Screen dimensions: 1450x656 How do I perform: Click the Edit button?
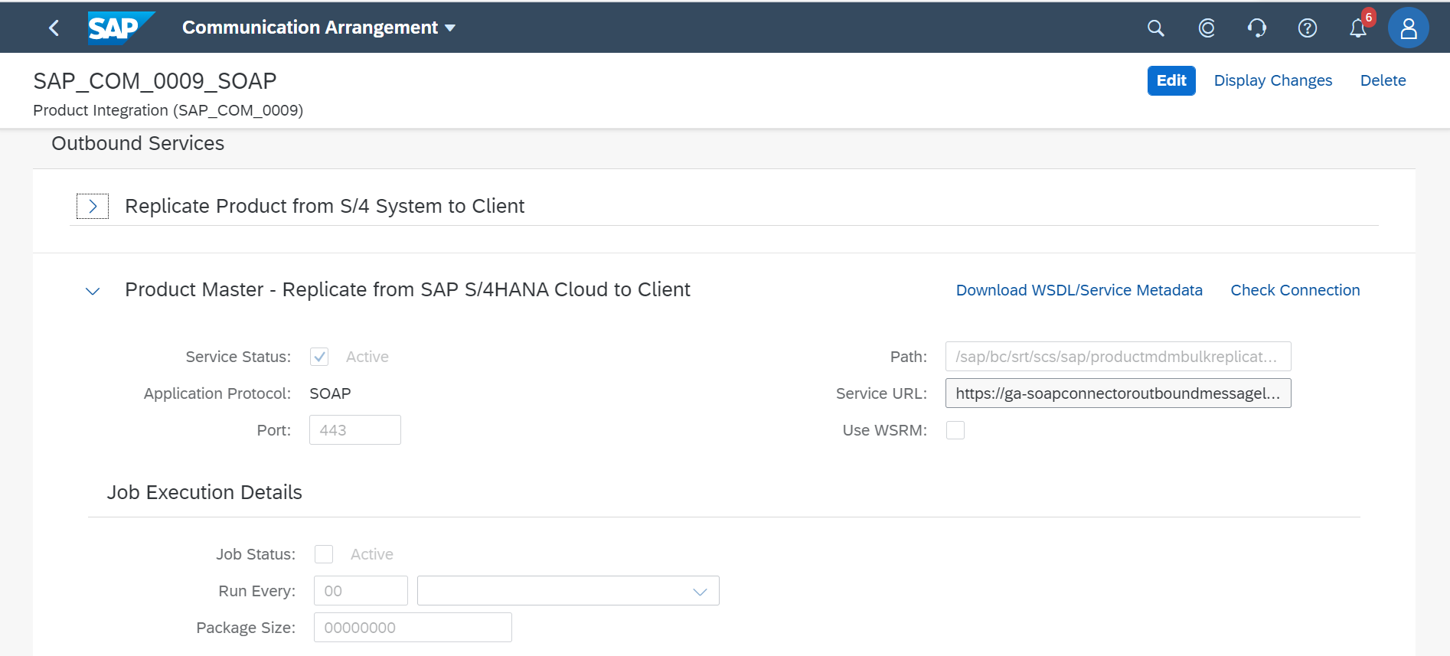click(1171, 80)
